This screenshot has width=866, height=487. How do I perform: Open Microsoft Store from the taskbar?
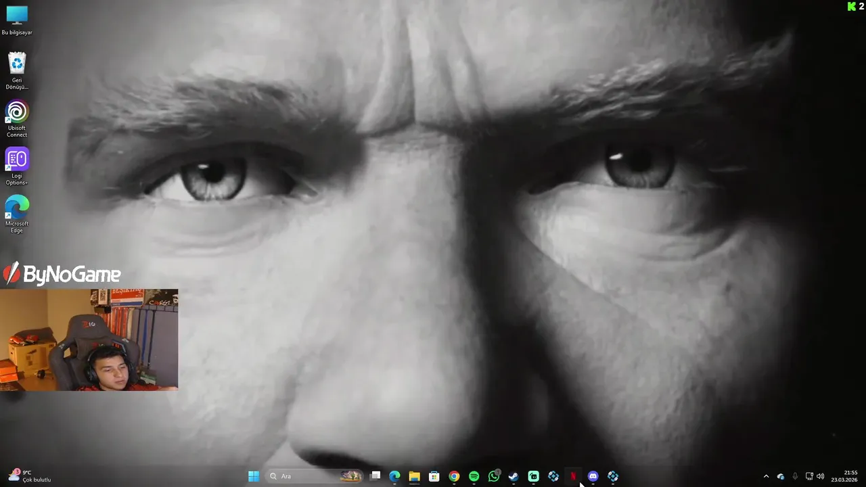click(434, 476)
